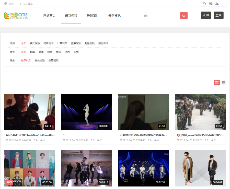
Task: Open the two men thumbnail 00:04:09
Action: (x=200, y=168)
